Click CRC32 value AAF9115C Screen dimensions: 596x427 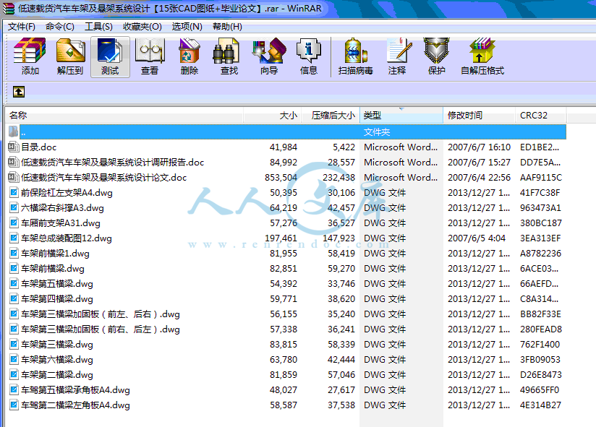point(541,177)
